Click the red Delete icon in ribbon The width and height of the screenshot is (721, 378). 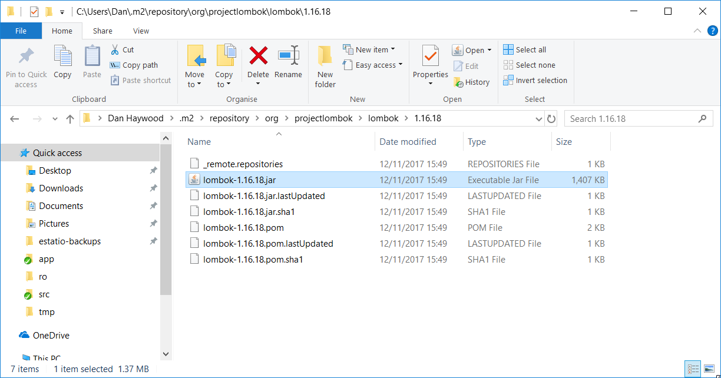[x=258, y=57]
